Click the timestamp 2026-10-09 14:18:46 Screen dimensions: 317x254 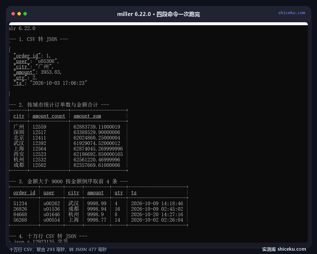point(157,204)
